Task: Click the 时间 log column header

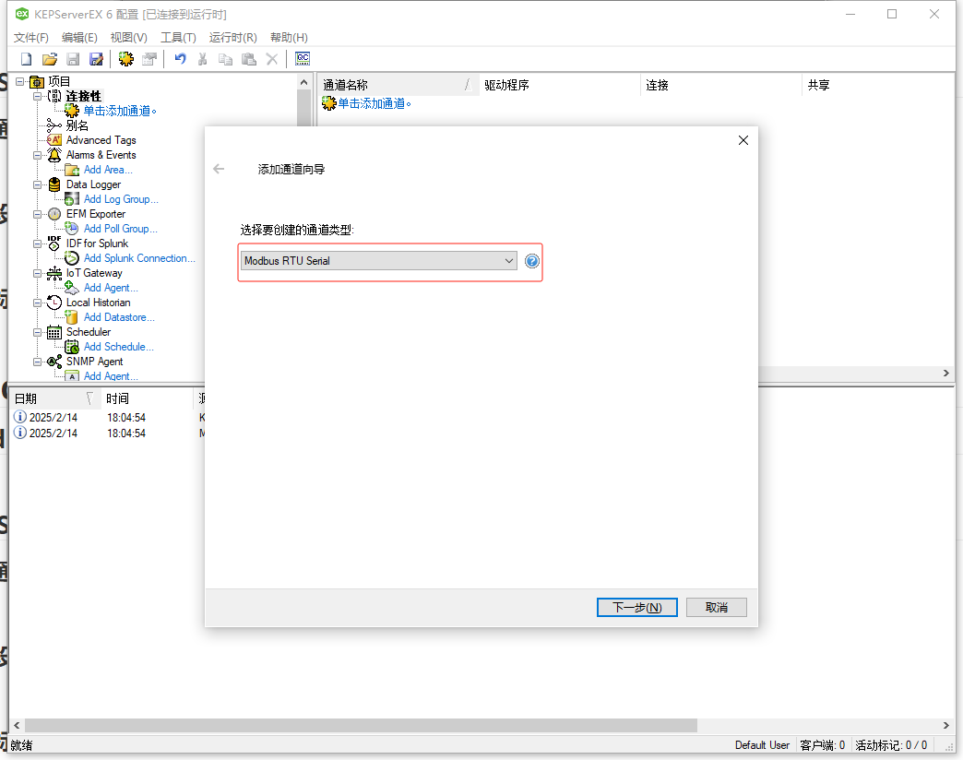Action: tap(148, 398)
